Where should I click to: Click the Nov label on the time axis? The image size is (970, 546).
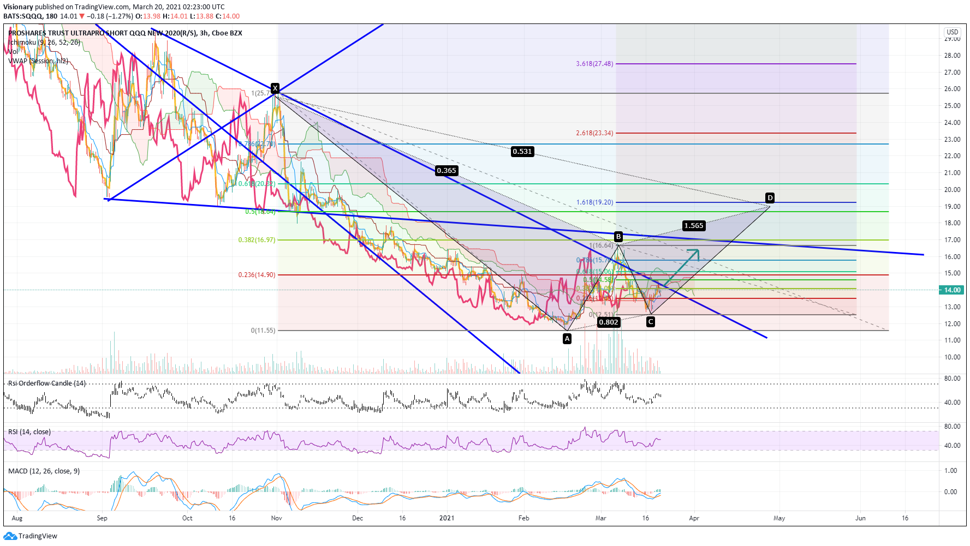pyautogui.click(x=276, y=518)
